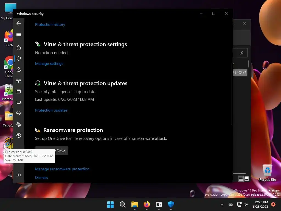Close the background window behind Windows Security
Viewport: 281px width, 211px height.
point(245,24)
